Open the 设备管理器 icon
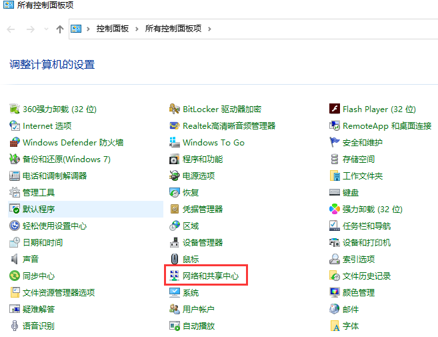 tap(175, 242)
